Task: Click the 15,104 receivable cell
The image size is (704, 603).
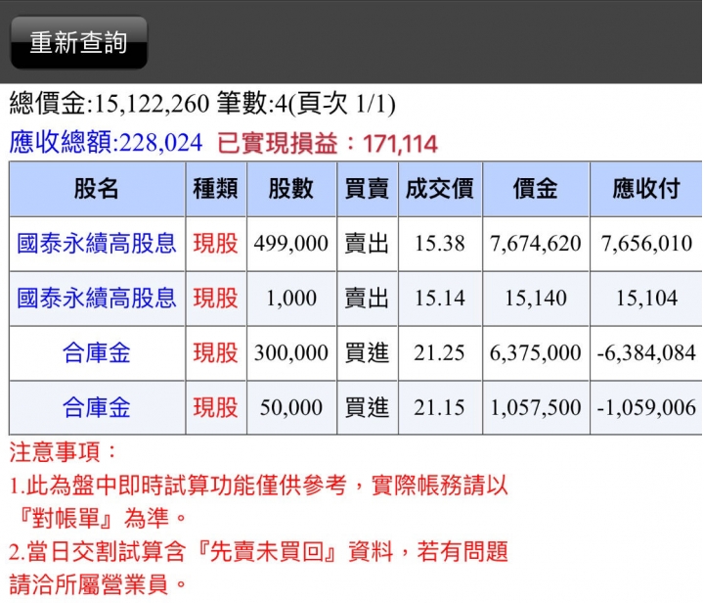Action: coord(646,299)
